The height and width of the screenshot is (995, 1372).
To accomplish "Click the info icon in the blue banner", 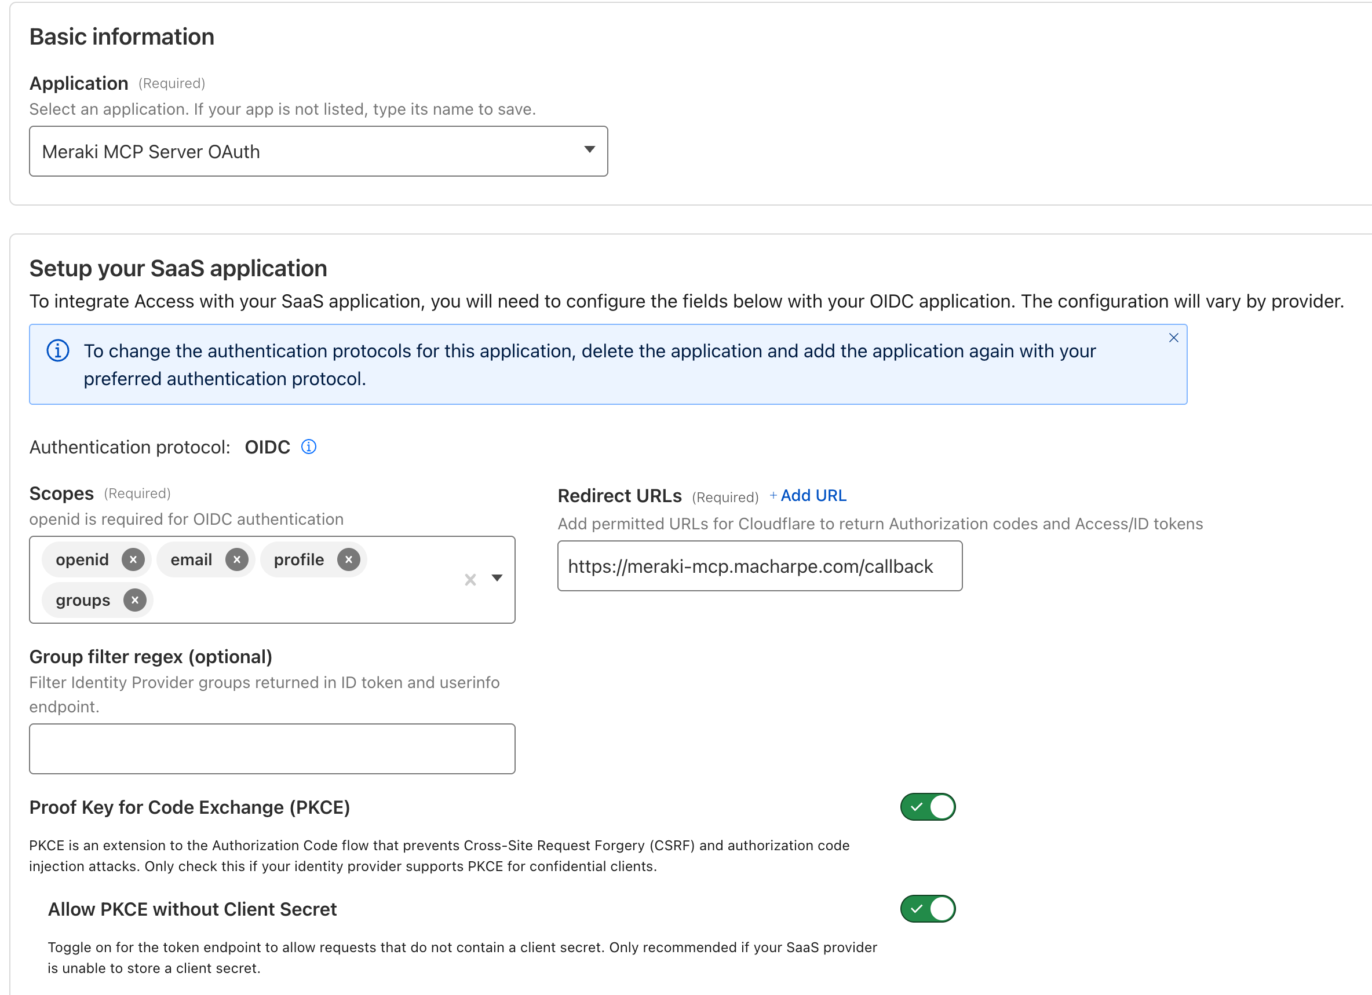I will click(58, 351).
